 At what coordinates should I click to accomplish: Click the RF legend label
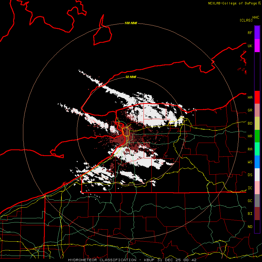[x=250, y=33]
